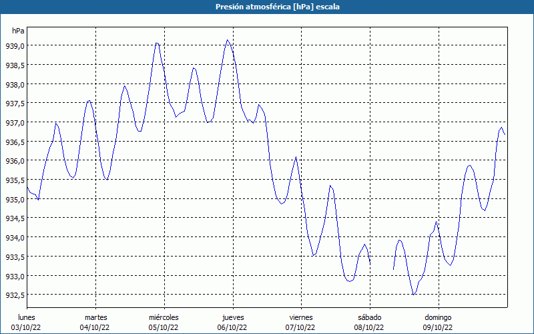Select the 935,5 axis value

15,180
